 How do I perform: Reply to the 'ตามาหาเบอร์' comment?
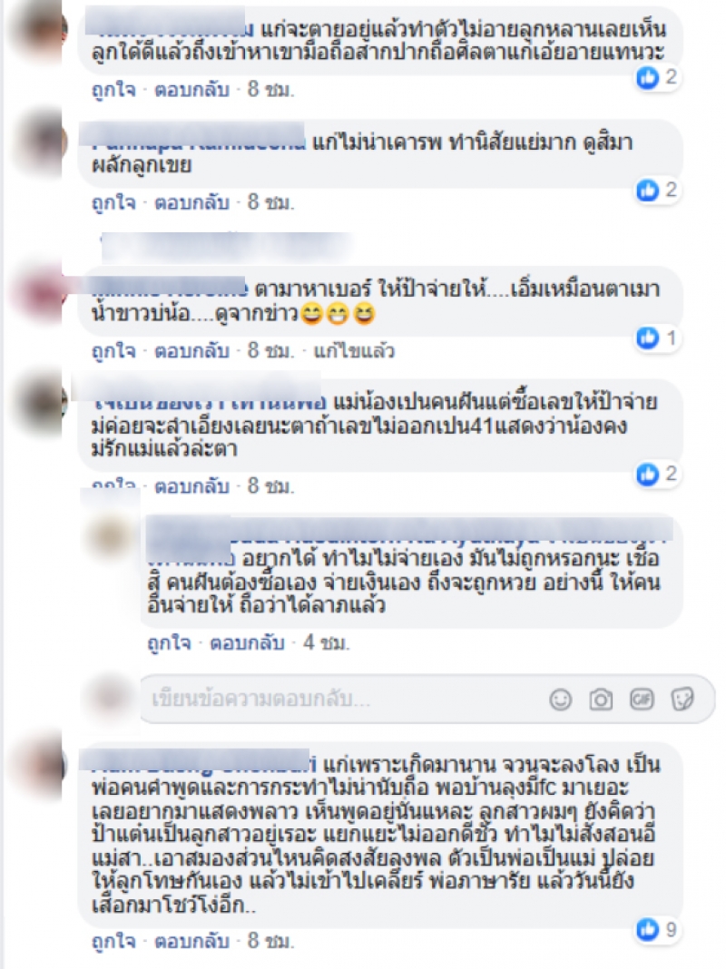pos(191,351)
